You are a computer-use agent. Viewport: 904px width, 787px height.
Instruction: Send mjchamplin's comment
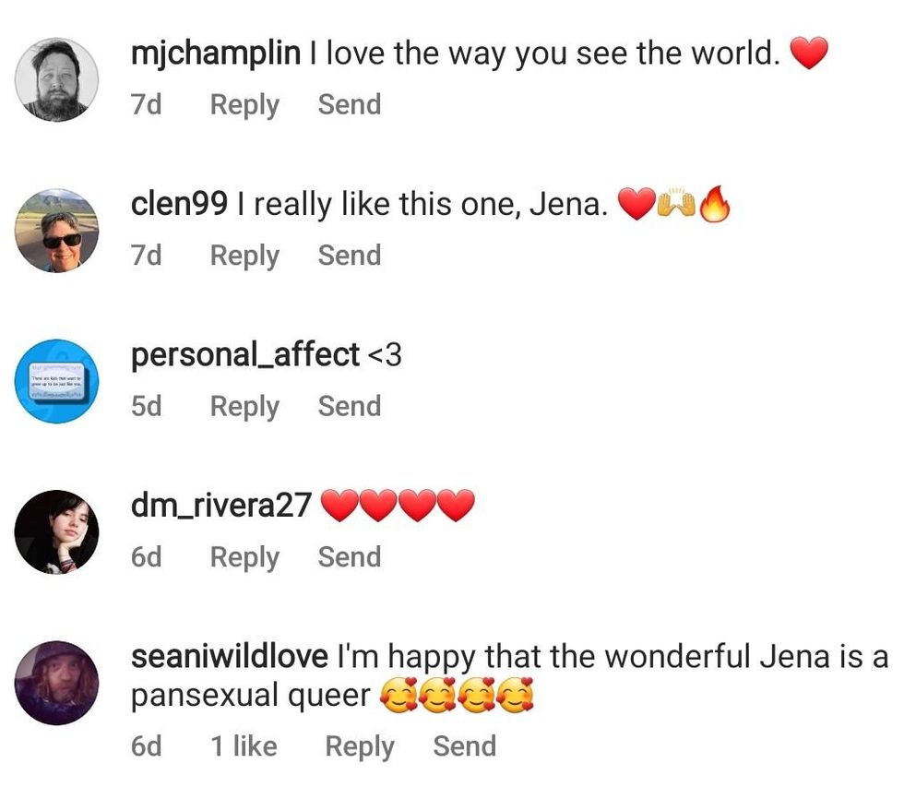point(350,105)
